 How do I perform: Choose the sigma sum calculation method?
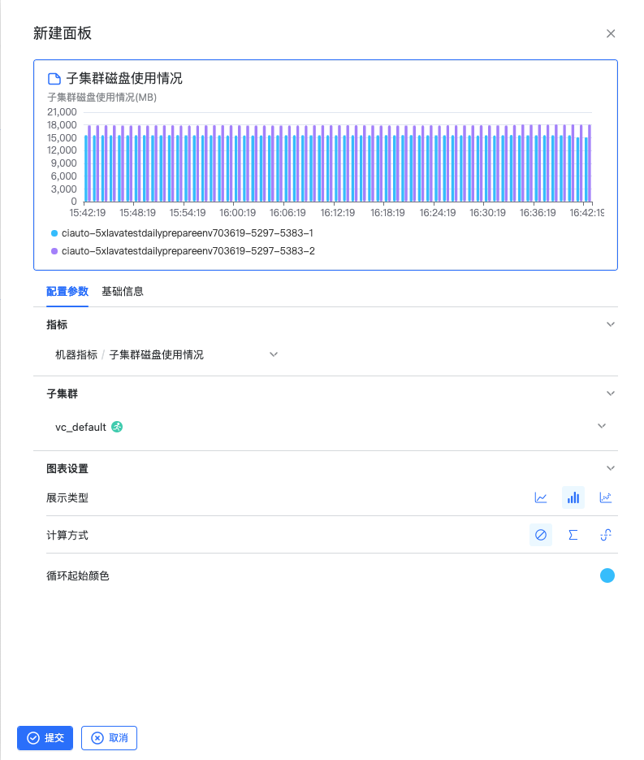pos(573,535)
